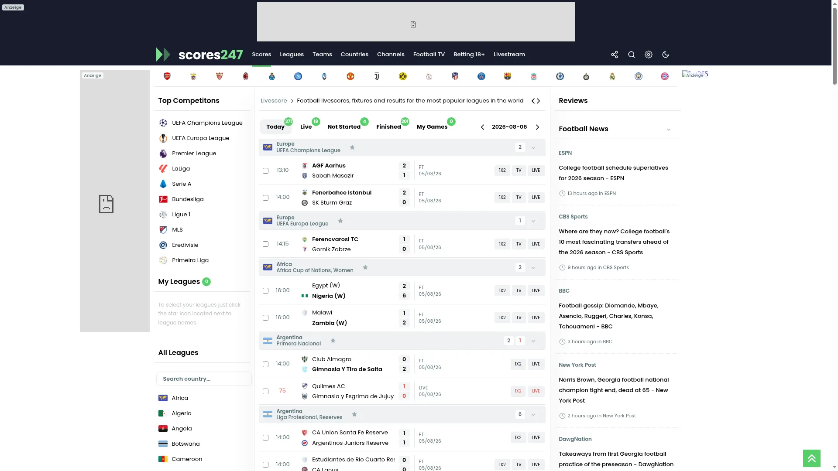This screenshot has width=838, height=471.
Task: Collapse the Africa Cup of Nations, Women group
Action: (x=533, y=268)
